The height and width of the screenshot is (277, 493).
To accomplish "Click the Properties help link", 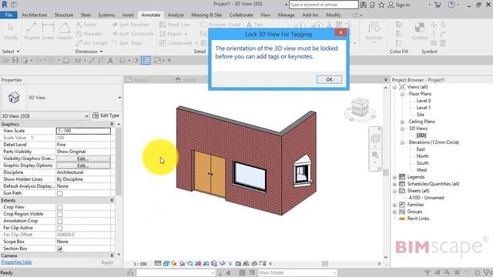I will pyautogui.click(x=16, y=262).
